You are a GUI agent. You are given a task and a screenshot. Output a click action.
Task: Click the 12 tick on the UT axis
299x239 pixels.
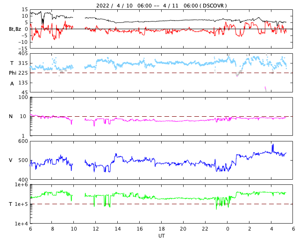coord(96,229)
